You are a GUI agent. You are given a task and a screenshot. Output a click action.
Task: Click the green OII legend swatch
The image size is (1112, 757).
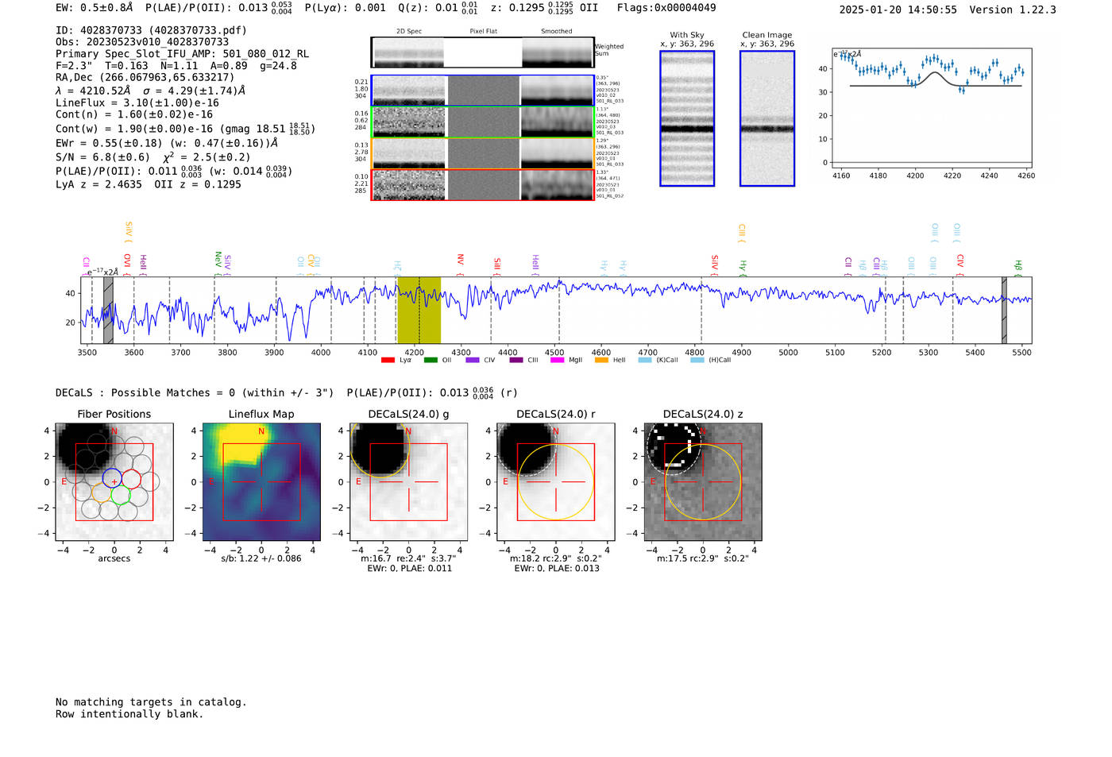pos(431,360)
